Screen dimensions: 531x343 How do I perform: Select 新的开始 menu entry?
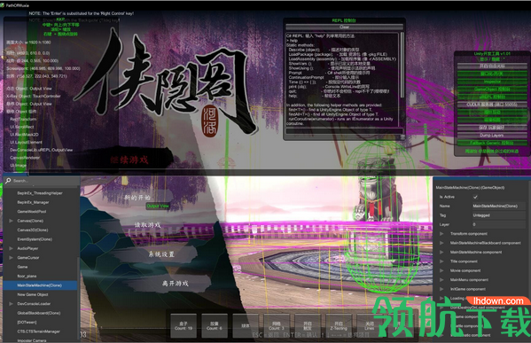click(x=137, y=198)
